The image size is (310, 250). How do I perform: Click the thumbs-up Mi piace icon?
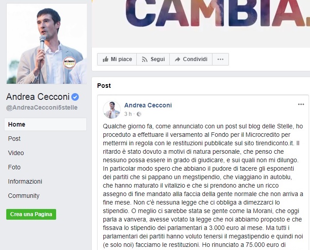pos(106,59)
